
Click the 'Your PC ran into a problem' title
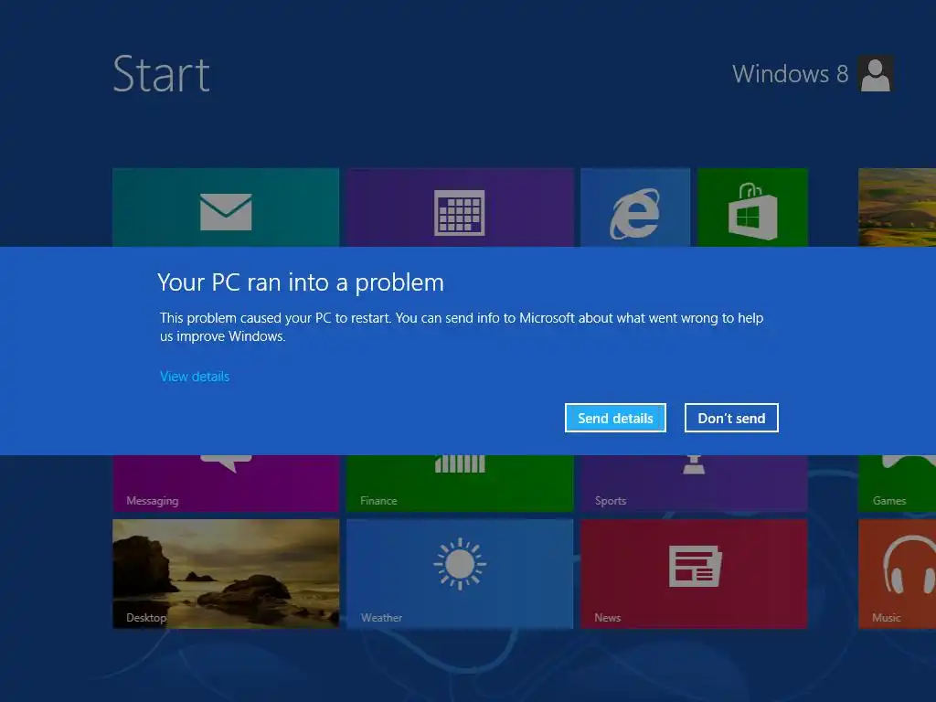[x=301, y=282]
